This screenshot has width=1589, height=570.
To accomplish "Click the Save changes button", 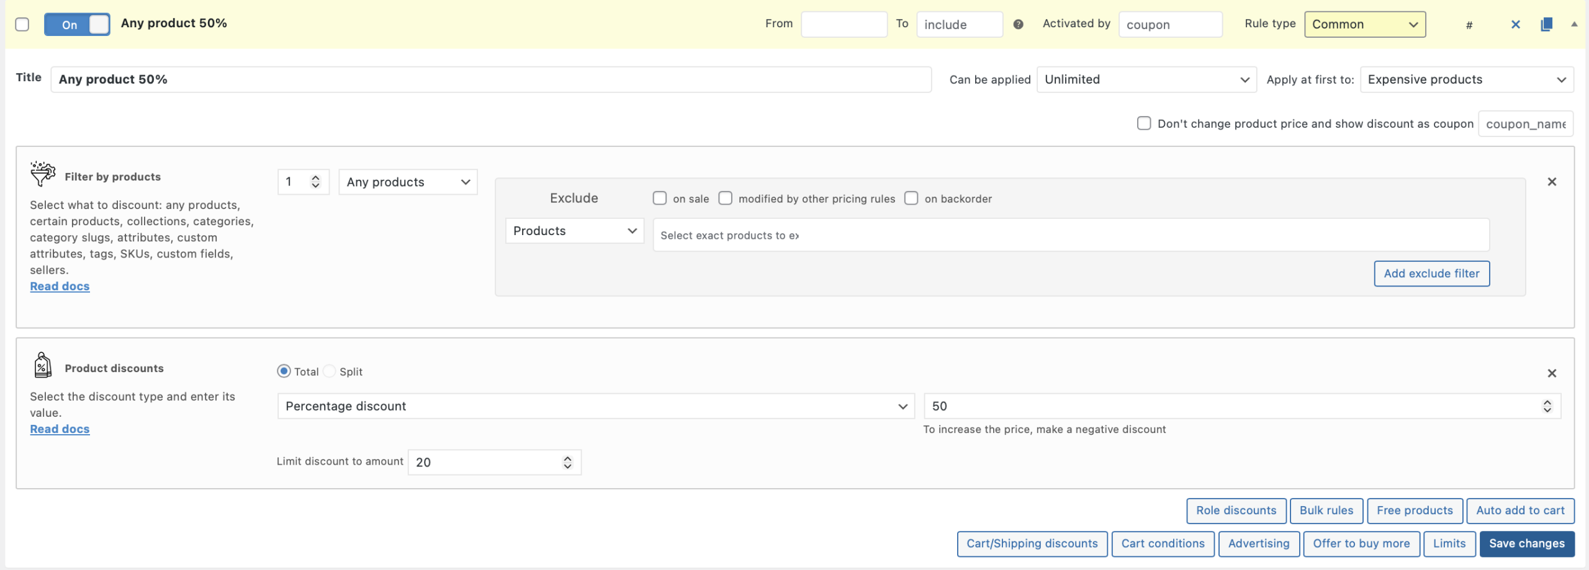I will pos(1526,543).
